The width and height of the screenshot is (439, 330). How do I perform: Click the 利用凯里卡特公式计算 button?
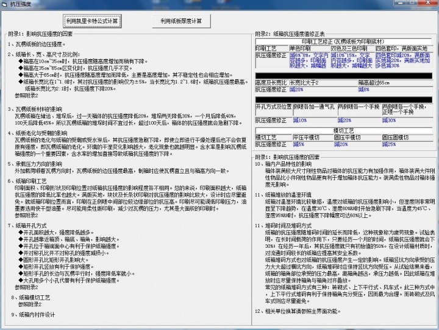pyautogui.click(x=92, y=21)
